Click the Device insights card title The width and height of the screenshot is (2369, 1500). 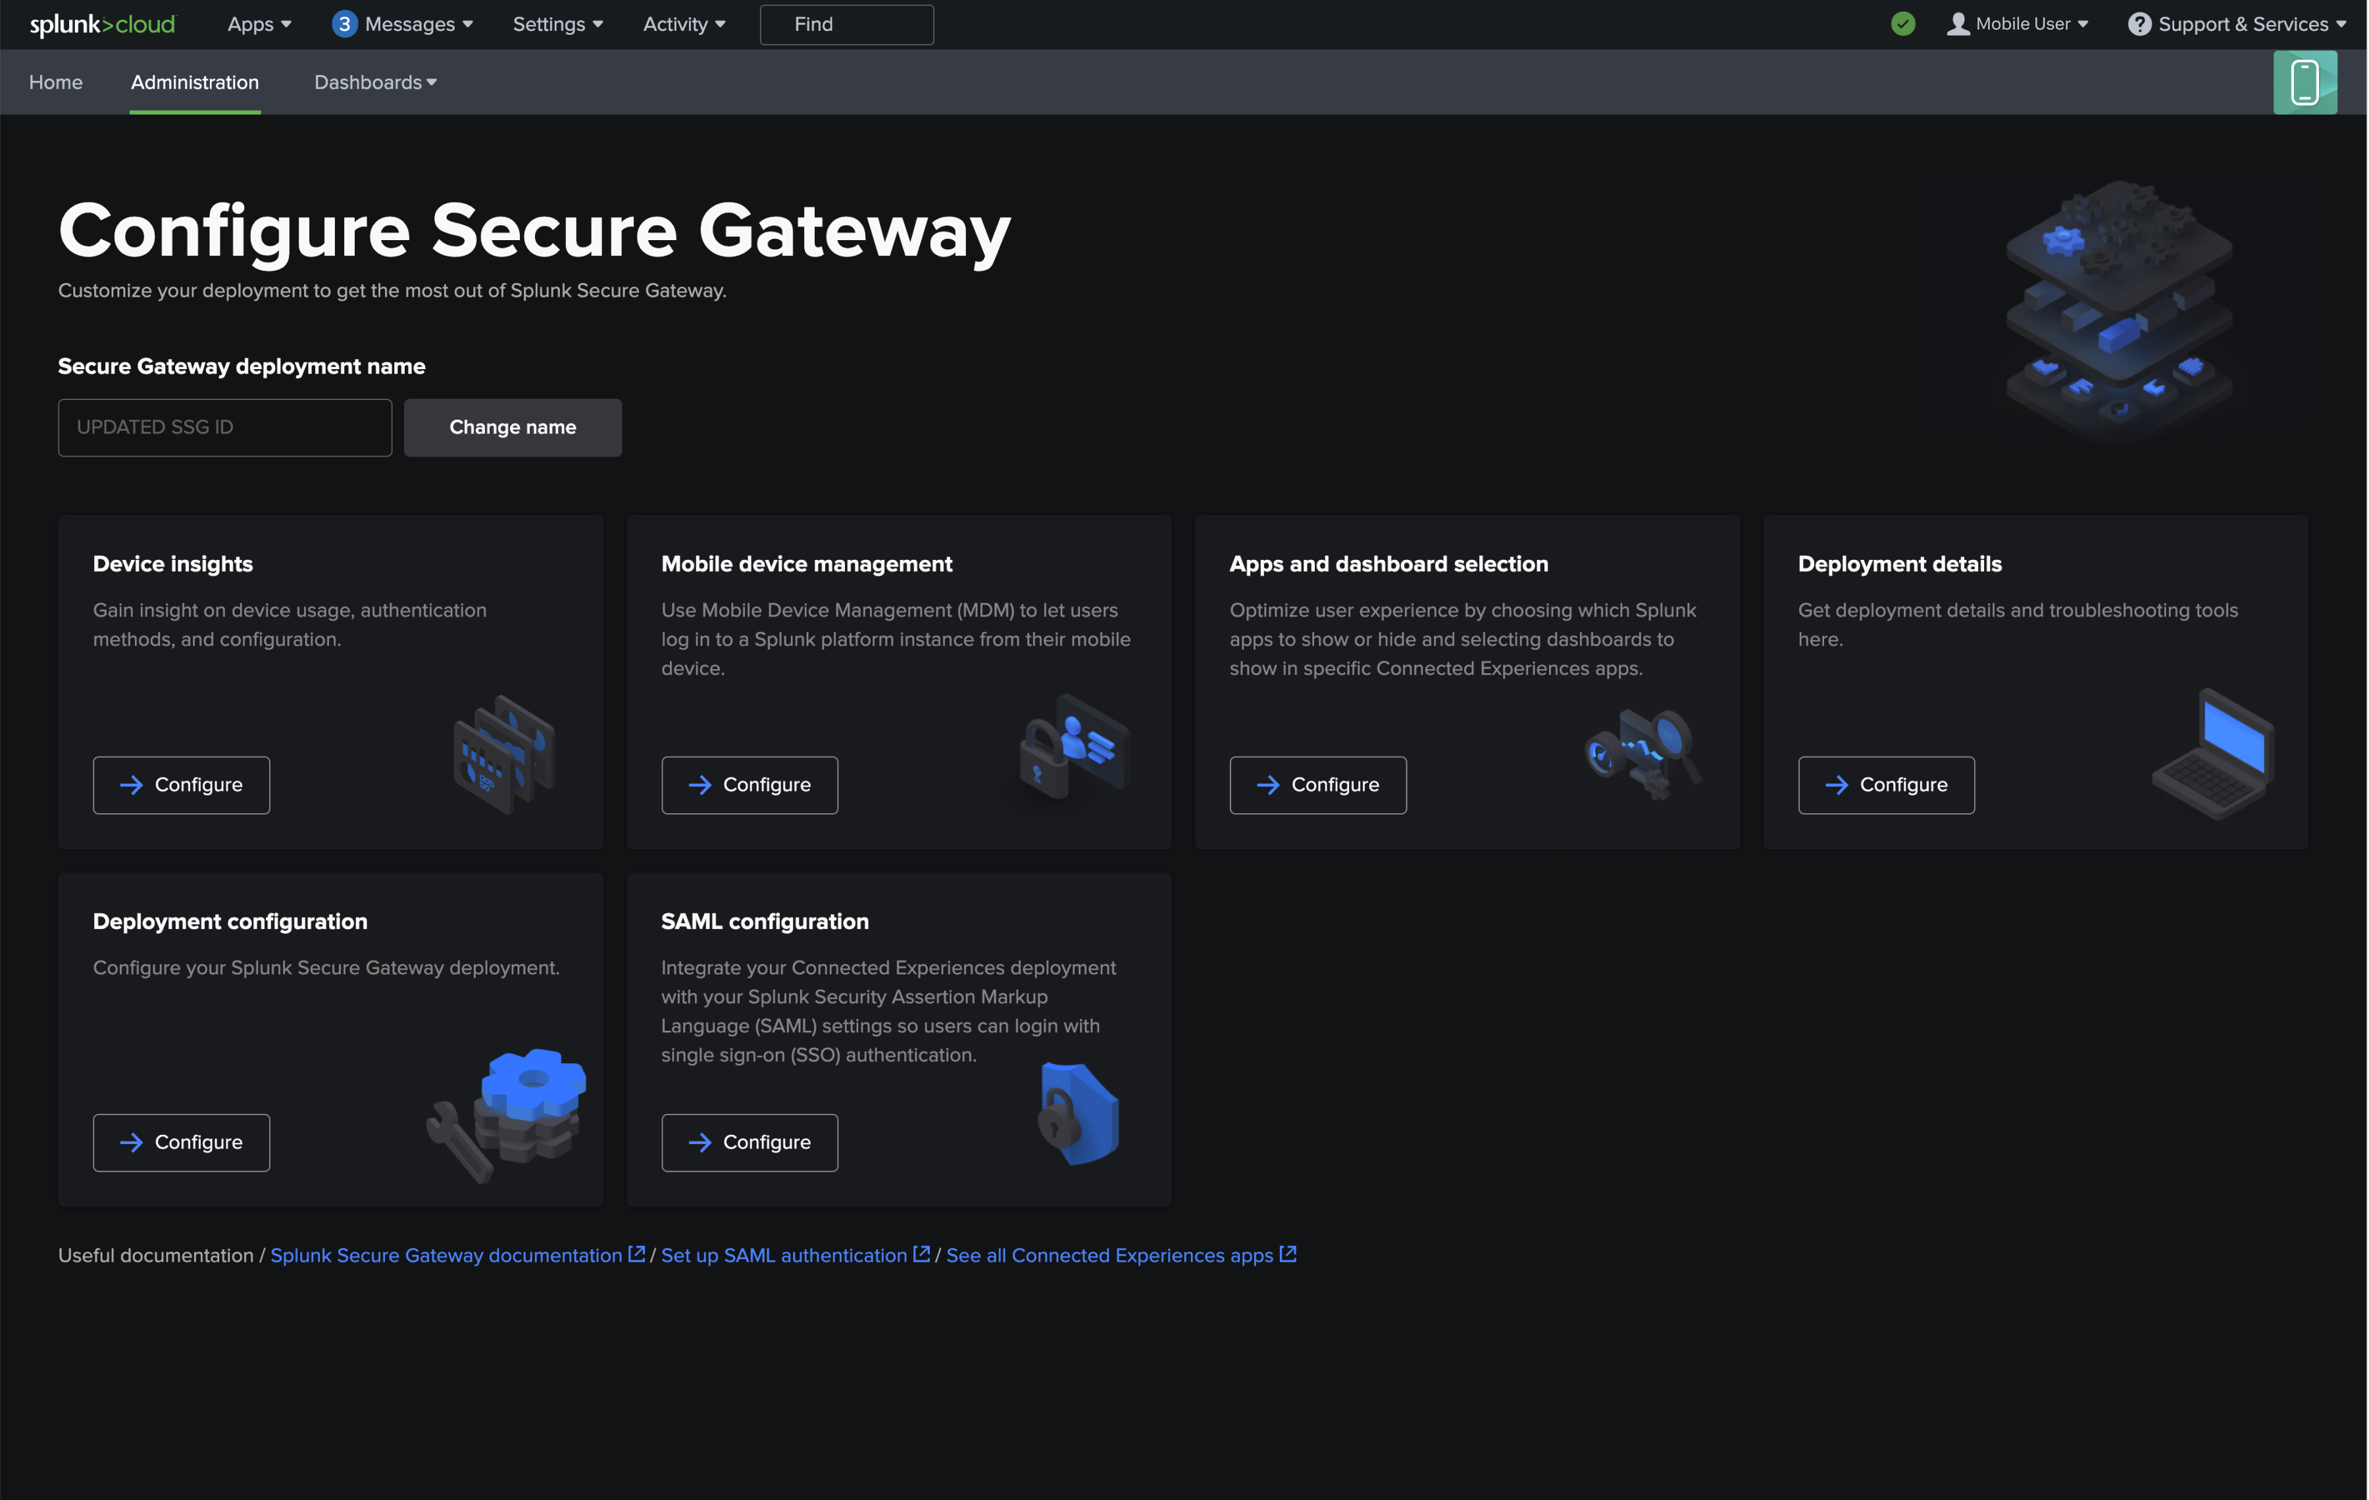click(x=172, y=564)
